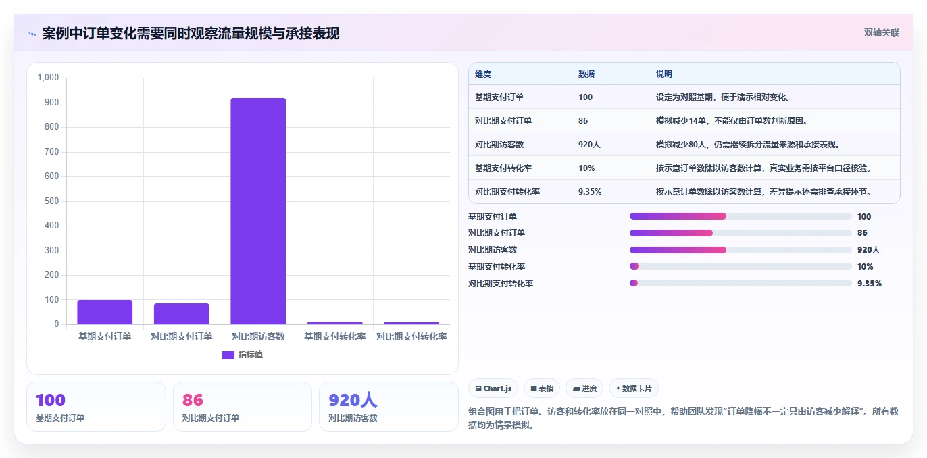Click the x-axis label 基期支付转化率
Image resolution: width=927 pixels, height=458 pixels.
(x=335, y=336)
